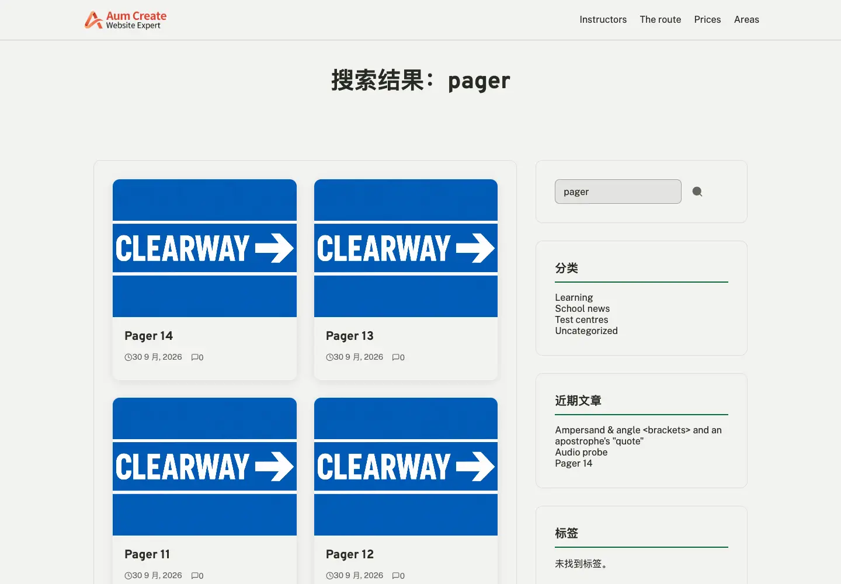The width and height of the screenshot is (841, 584).
Task: Click the Aum Create logo
Action: (x=126, y=20)
